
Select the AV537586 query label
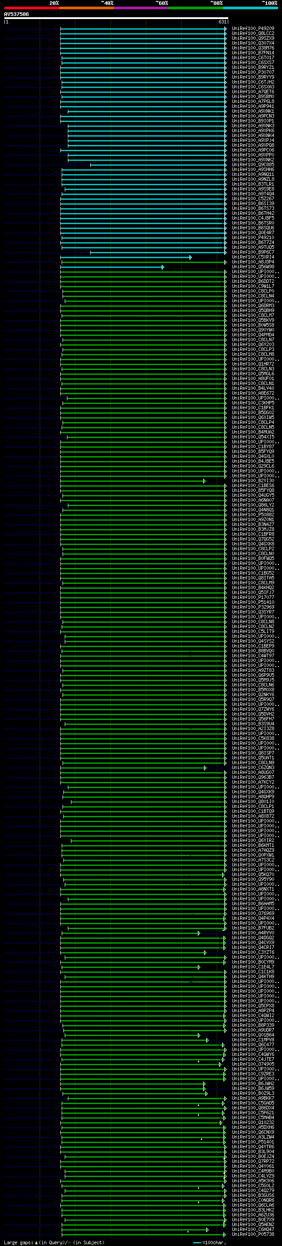[16, 14]
